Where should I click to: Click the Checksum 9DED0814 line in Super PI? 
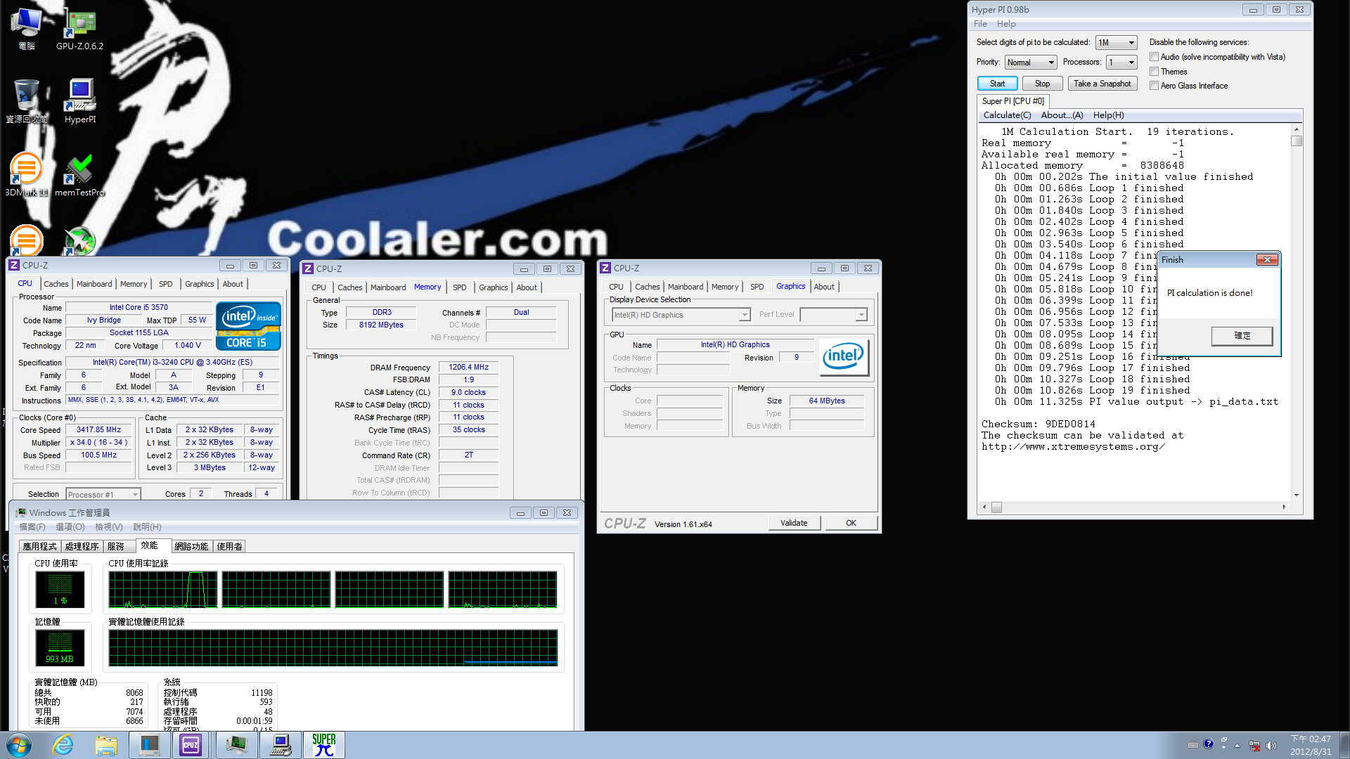coord(1038,424)
